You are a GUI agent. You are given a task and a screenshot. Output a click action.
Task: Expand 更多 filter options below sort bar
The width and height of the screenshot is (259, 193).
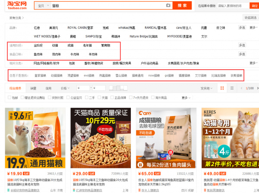pyautogui.click(x=186, y=98)
